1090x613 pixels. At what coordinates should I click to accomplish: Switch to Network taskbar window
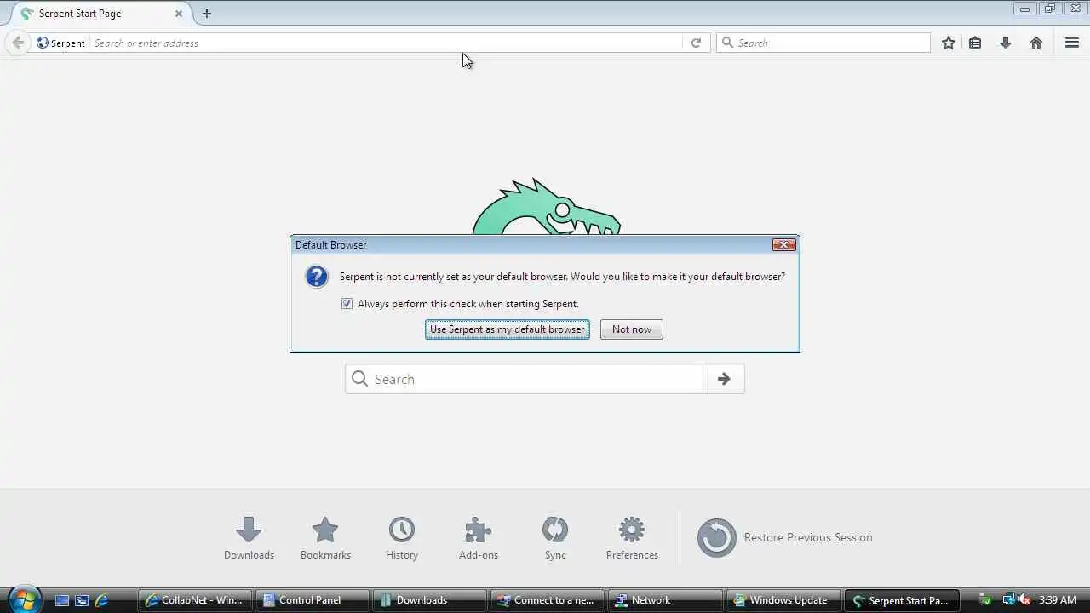click(664, 600)
